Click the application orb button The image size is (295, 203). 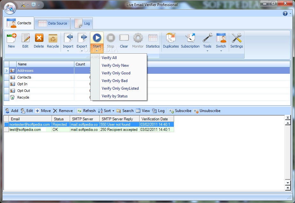(x=10, y=8)
